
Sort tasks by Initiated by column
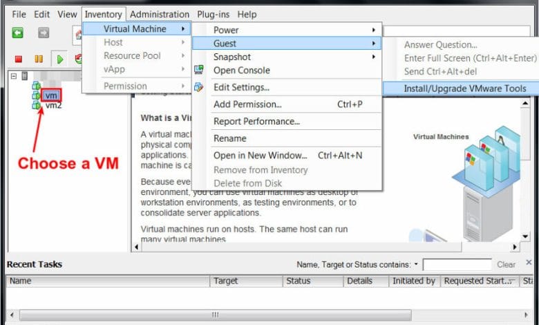pyautogui.click(x=415, y=281)
